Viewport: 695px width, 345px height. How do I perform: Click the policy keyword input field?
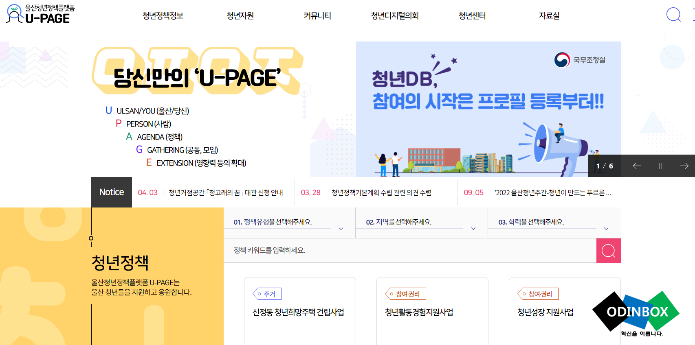pos(410,251)
